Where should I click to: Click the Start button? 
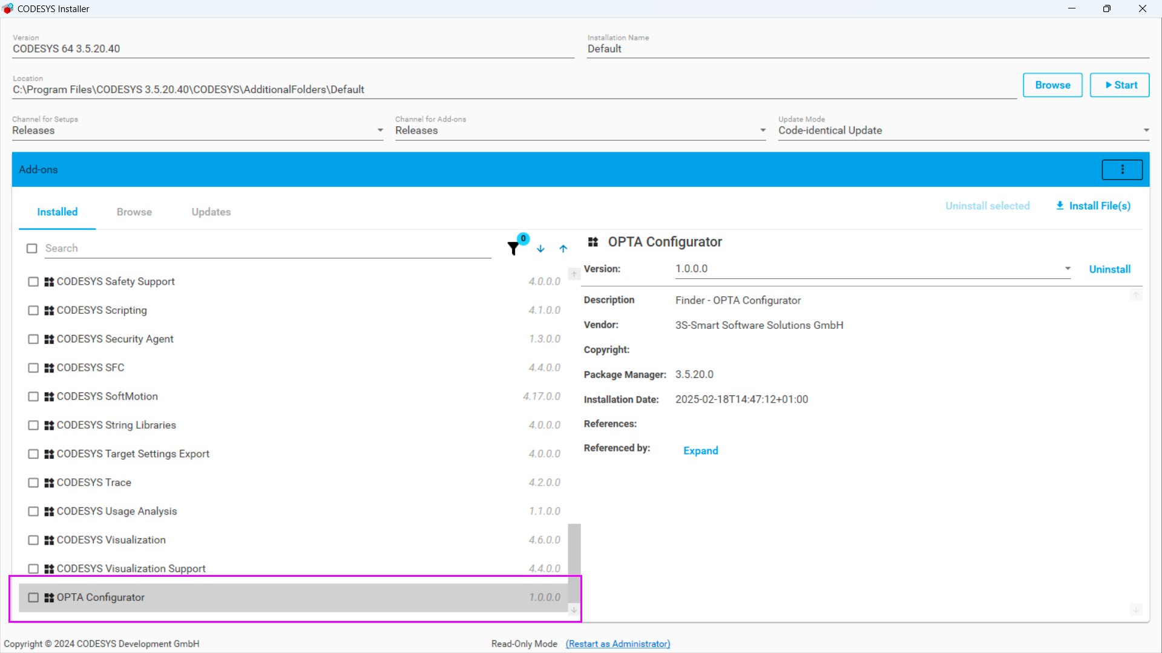[1119, 85]
